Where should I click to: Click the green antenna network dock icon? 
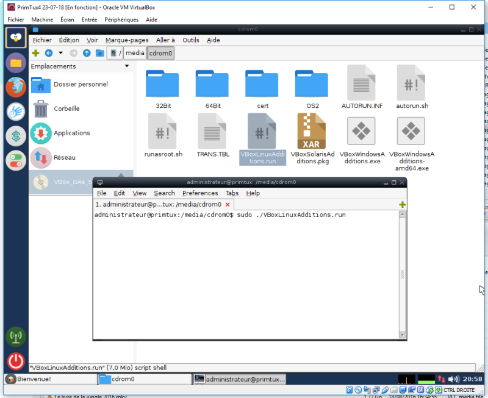pyautogui.click(x=16, y=336)
